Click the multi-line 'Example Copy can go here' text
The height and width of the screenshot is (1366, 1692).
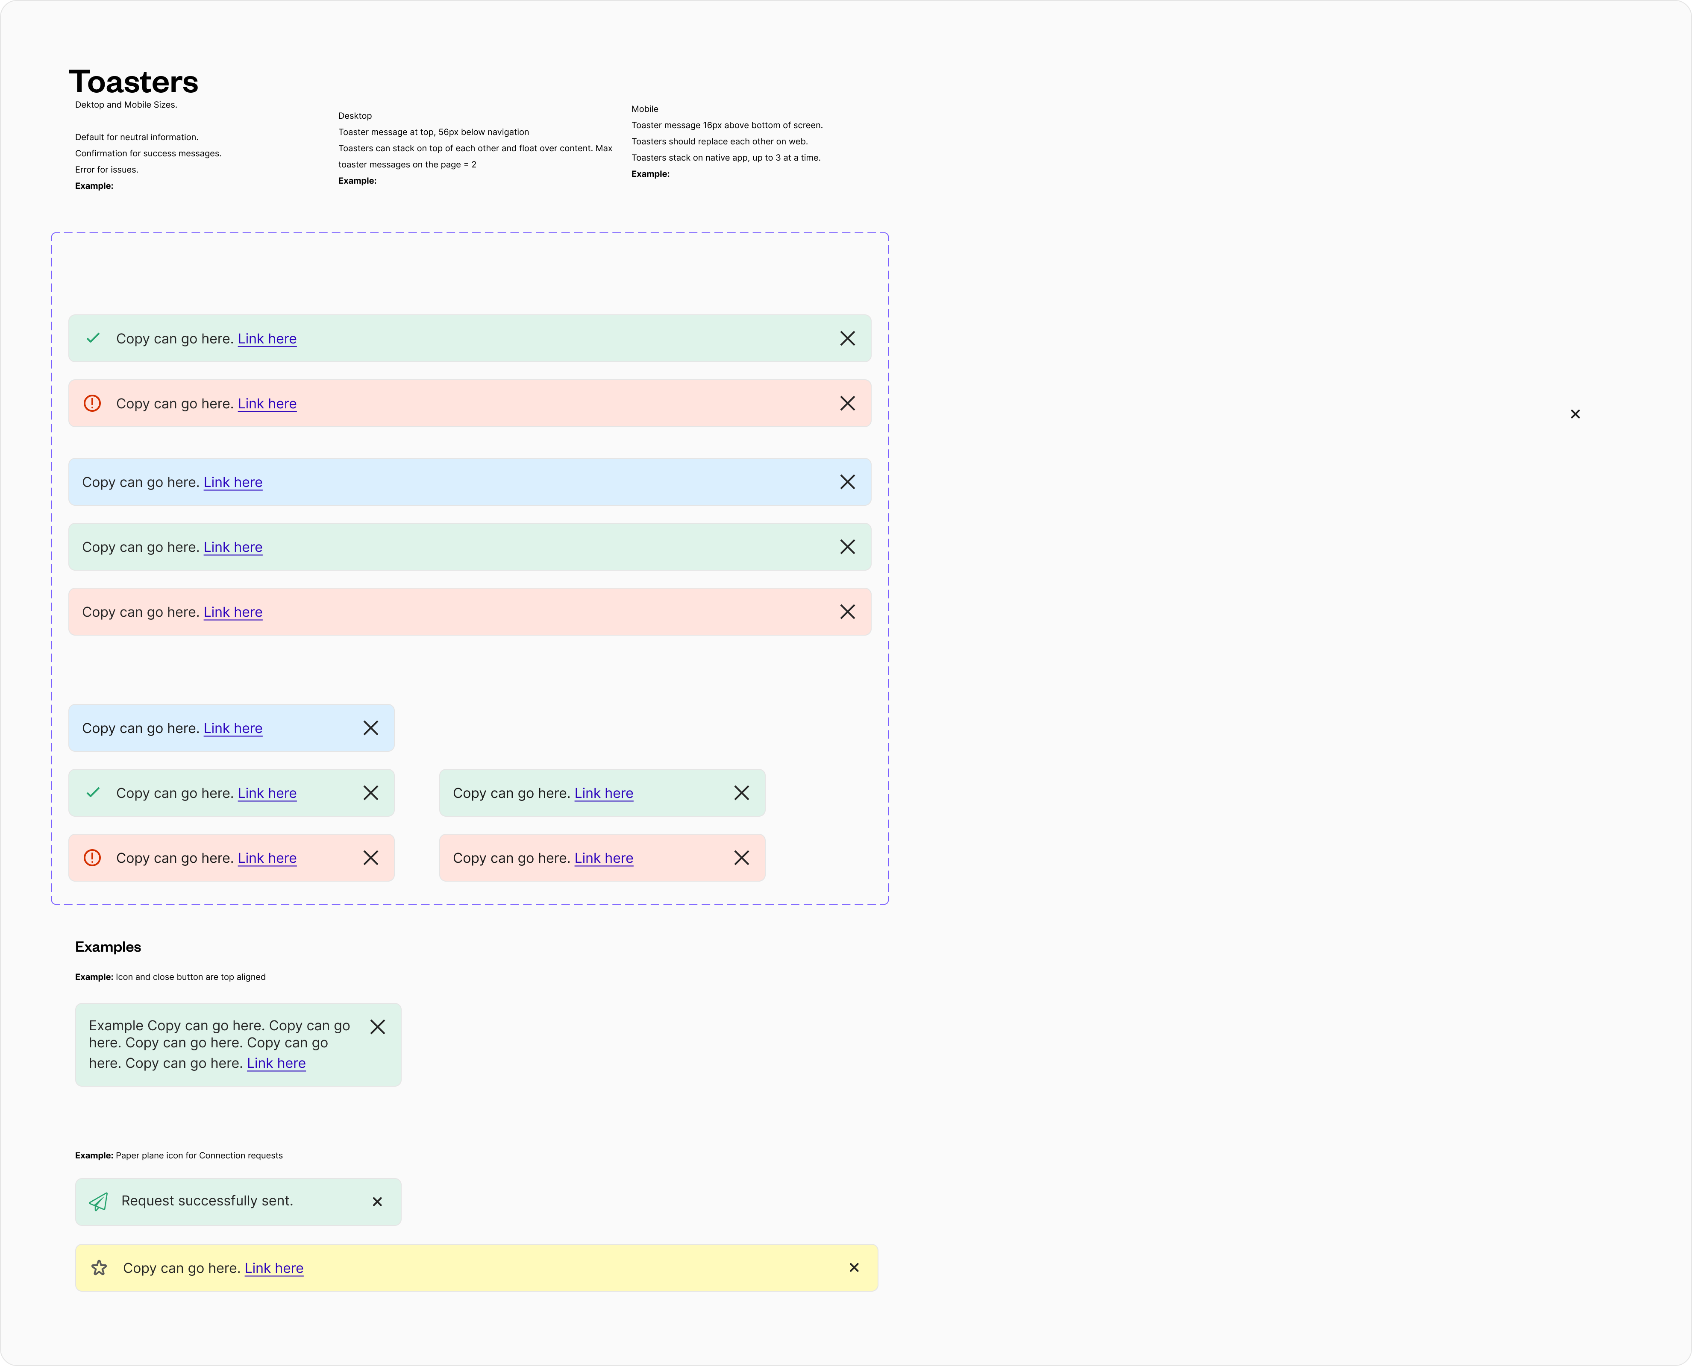point(220,1044)
